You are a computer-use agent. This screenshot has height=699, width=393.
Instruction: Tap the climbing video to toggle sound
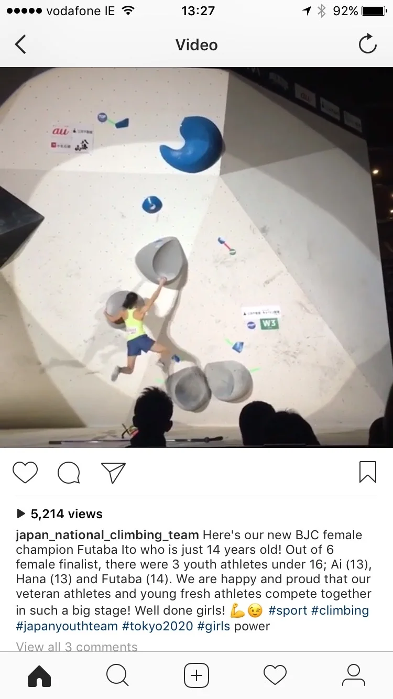(196, 257)
